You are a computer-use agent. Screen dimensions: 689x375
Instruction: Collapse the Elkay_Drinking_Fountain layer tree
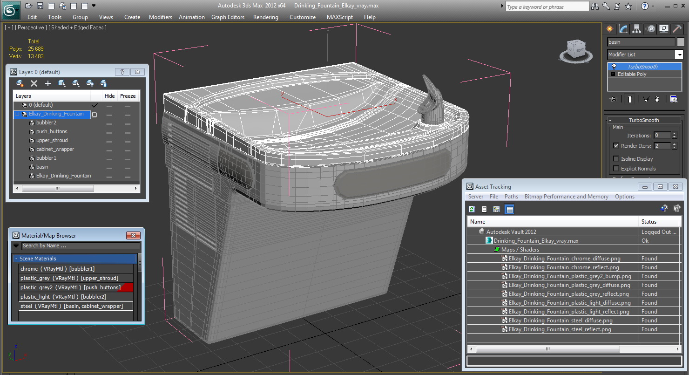17,114
